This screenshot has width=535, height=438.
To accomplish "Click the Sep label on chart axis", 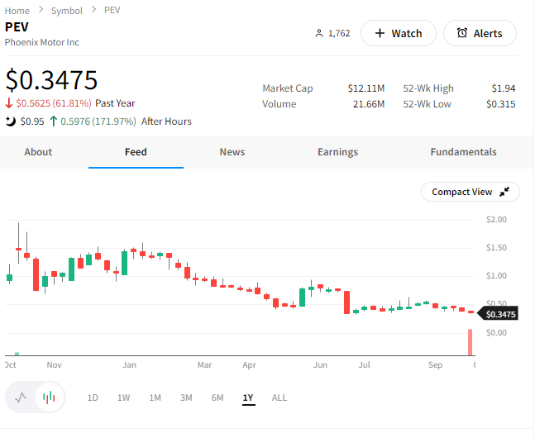I will tap(436, 365).
